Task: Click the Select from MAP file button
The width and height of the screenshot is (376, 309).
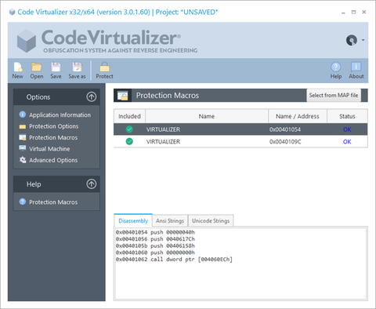Action: click(334, 95)
